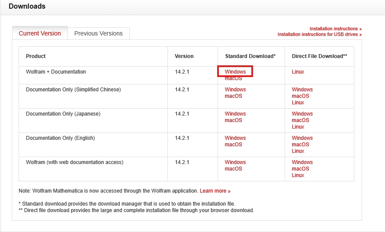Viewport: 385px width, 232px height.
Task: Click the Downloads heading
Action: click(x=27, y=6)
